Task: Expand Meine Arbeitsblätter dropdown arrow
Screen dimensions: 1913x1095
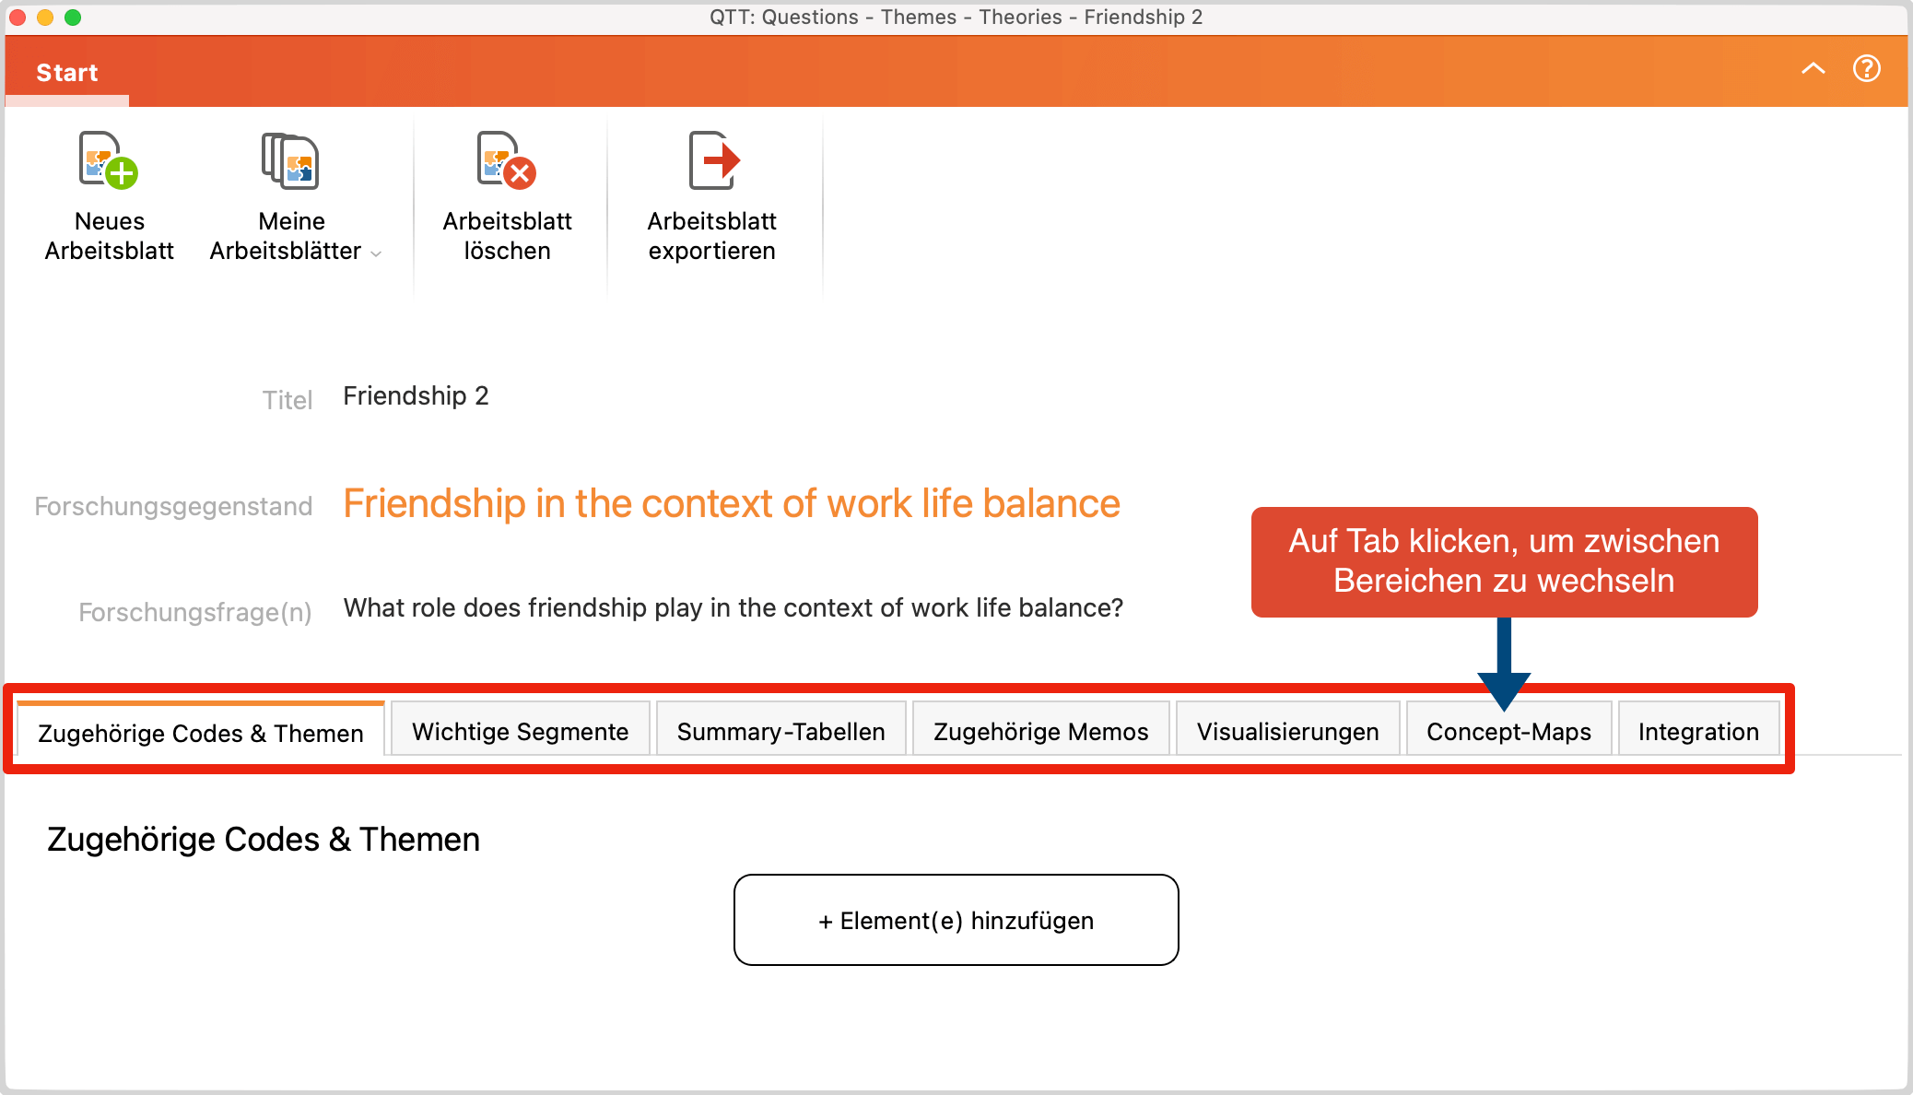Action: point(376,253)
